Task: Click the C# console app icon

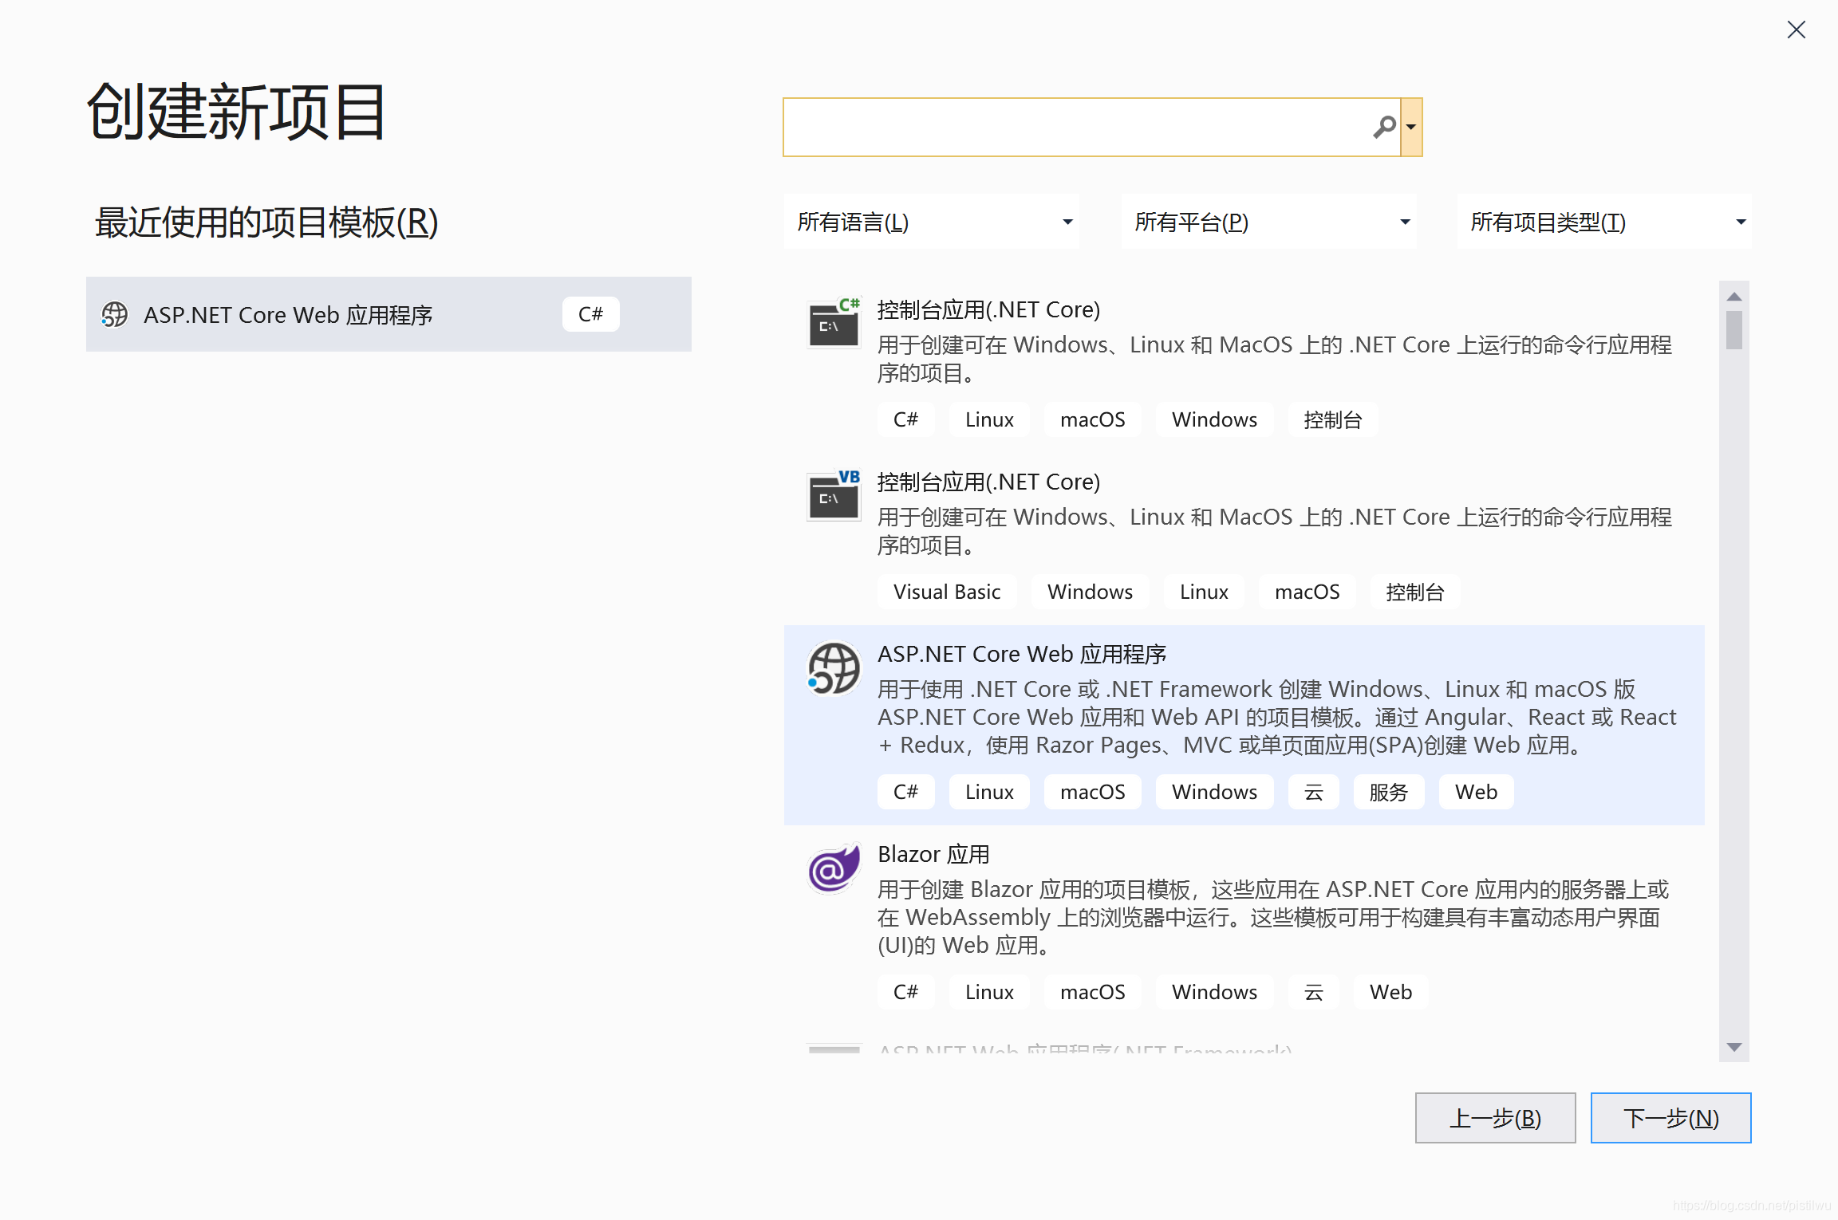Action: pyautogui.click(x=834, y=323)
